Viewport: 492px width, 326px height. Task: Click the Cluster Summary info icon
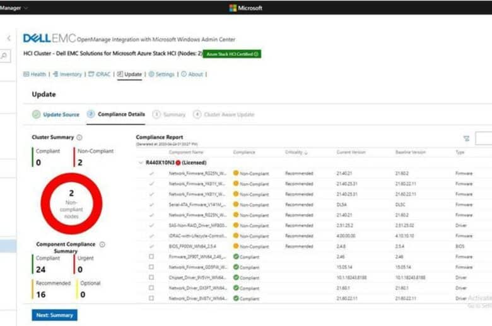(79, 137)
